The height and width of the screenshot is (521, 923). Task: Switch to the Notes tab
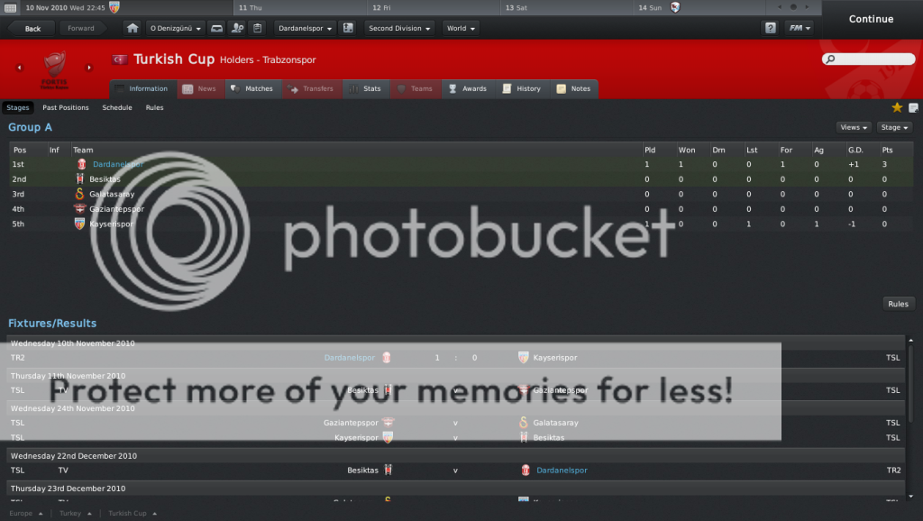point(574,89)
